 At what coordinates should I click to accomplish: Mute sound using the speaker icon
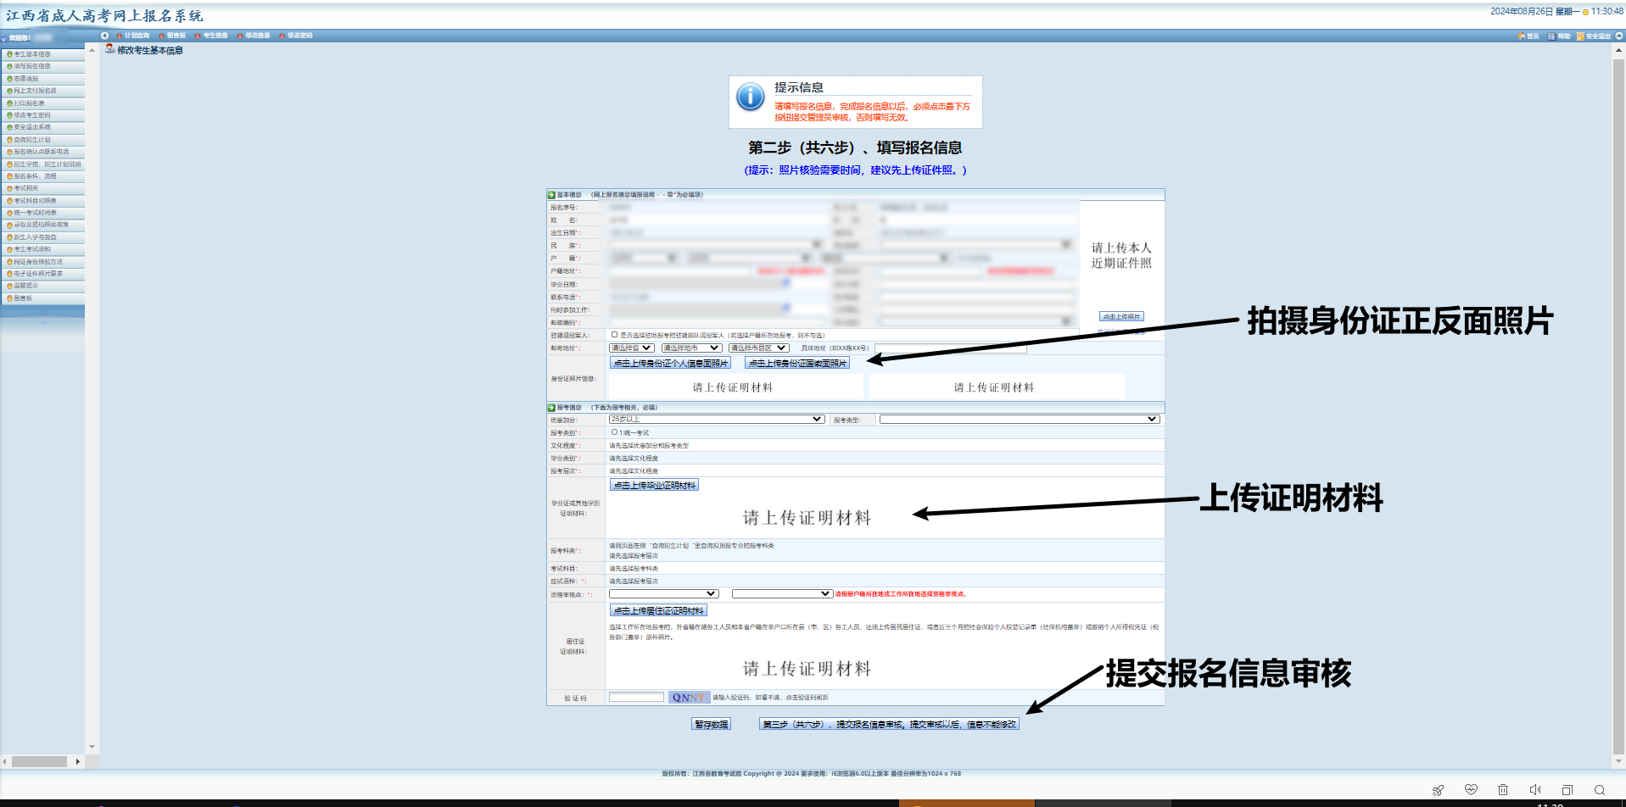(x=1534, y=790)
